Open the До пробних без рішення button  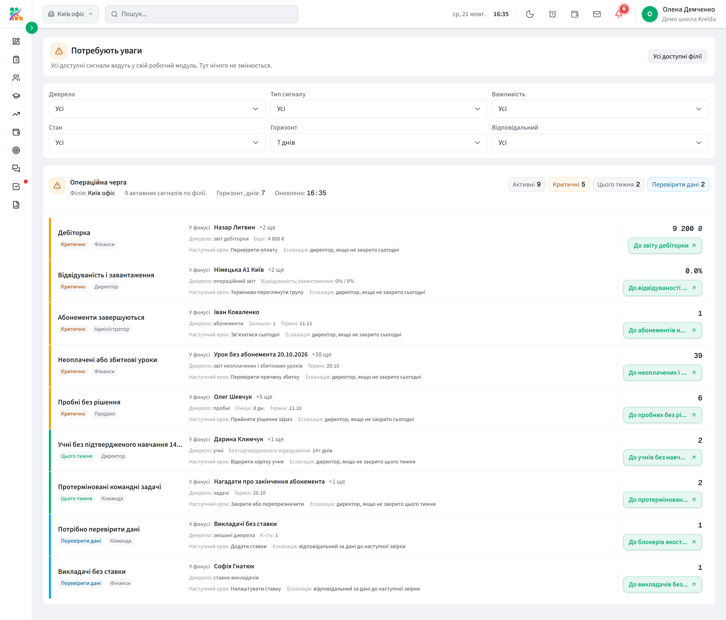pyautogui.click(x=662, y=415)
